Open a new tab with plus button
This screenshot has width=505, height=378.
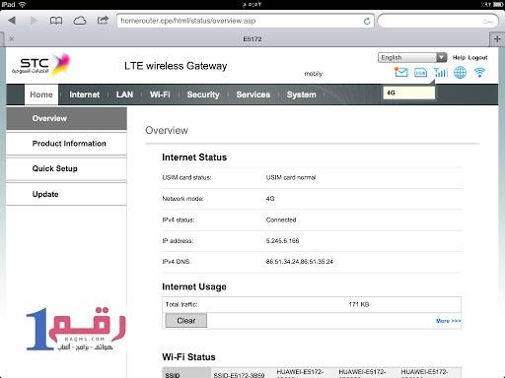tap(497, 39)
